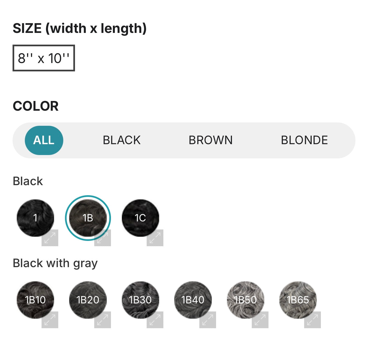Show all colors with ALL filter

tap(44, 140)
